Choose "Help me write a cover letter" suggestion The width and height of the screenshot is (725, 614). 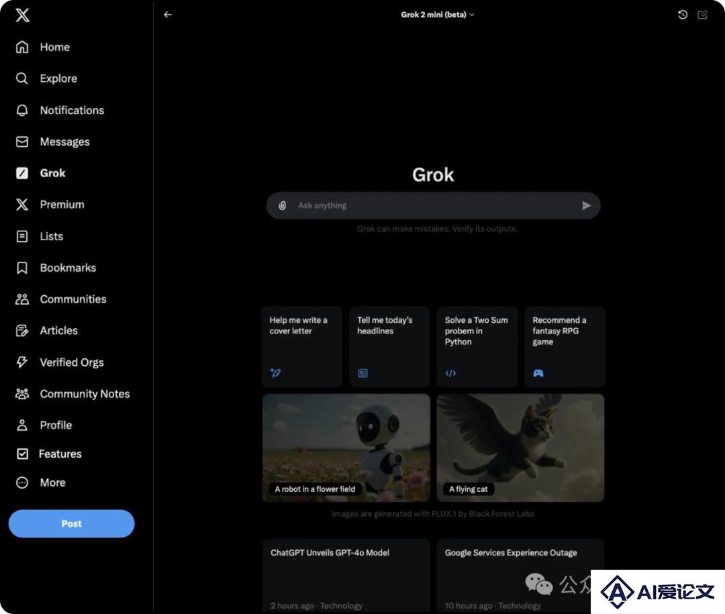point(302,346)
